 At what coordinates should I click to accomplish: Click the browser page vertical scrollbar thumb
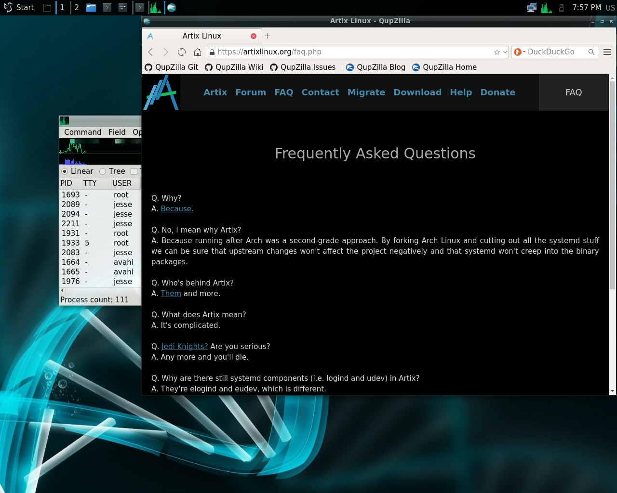612,185
